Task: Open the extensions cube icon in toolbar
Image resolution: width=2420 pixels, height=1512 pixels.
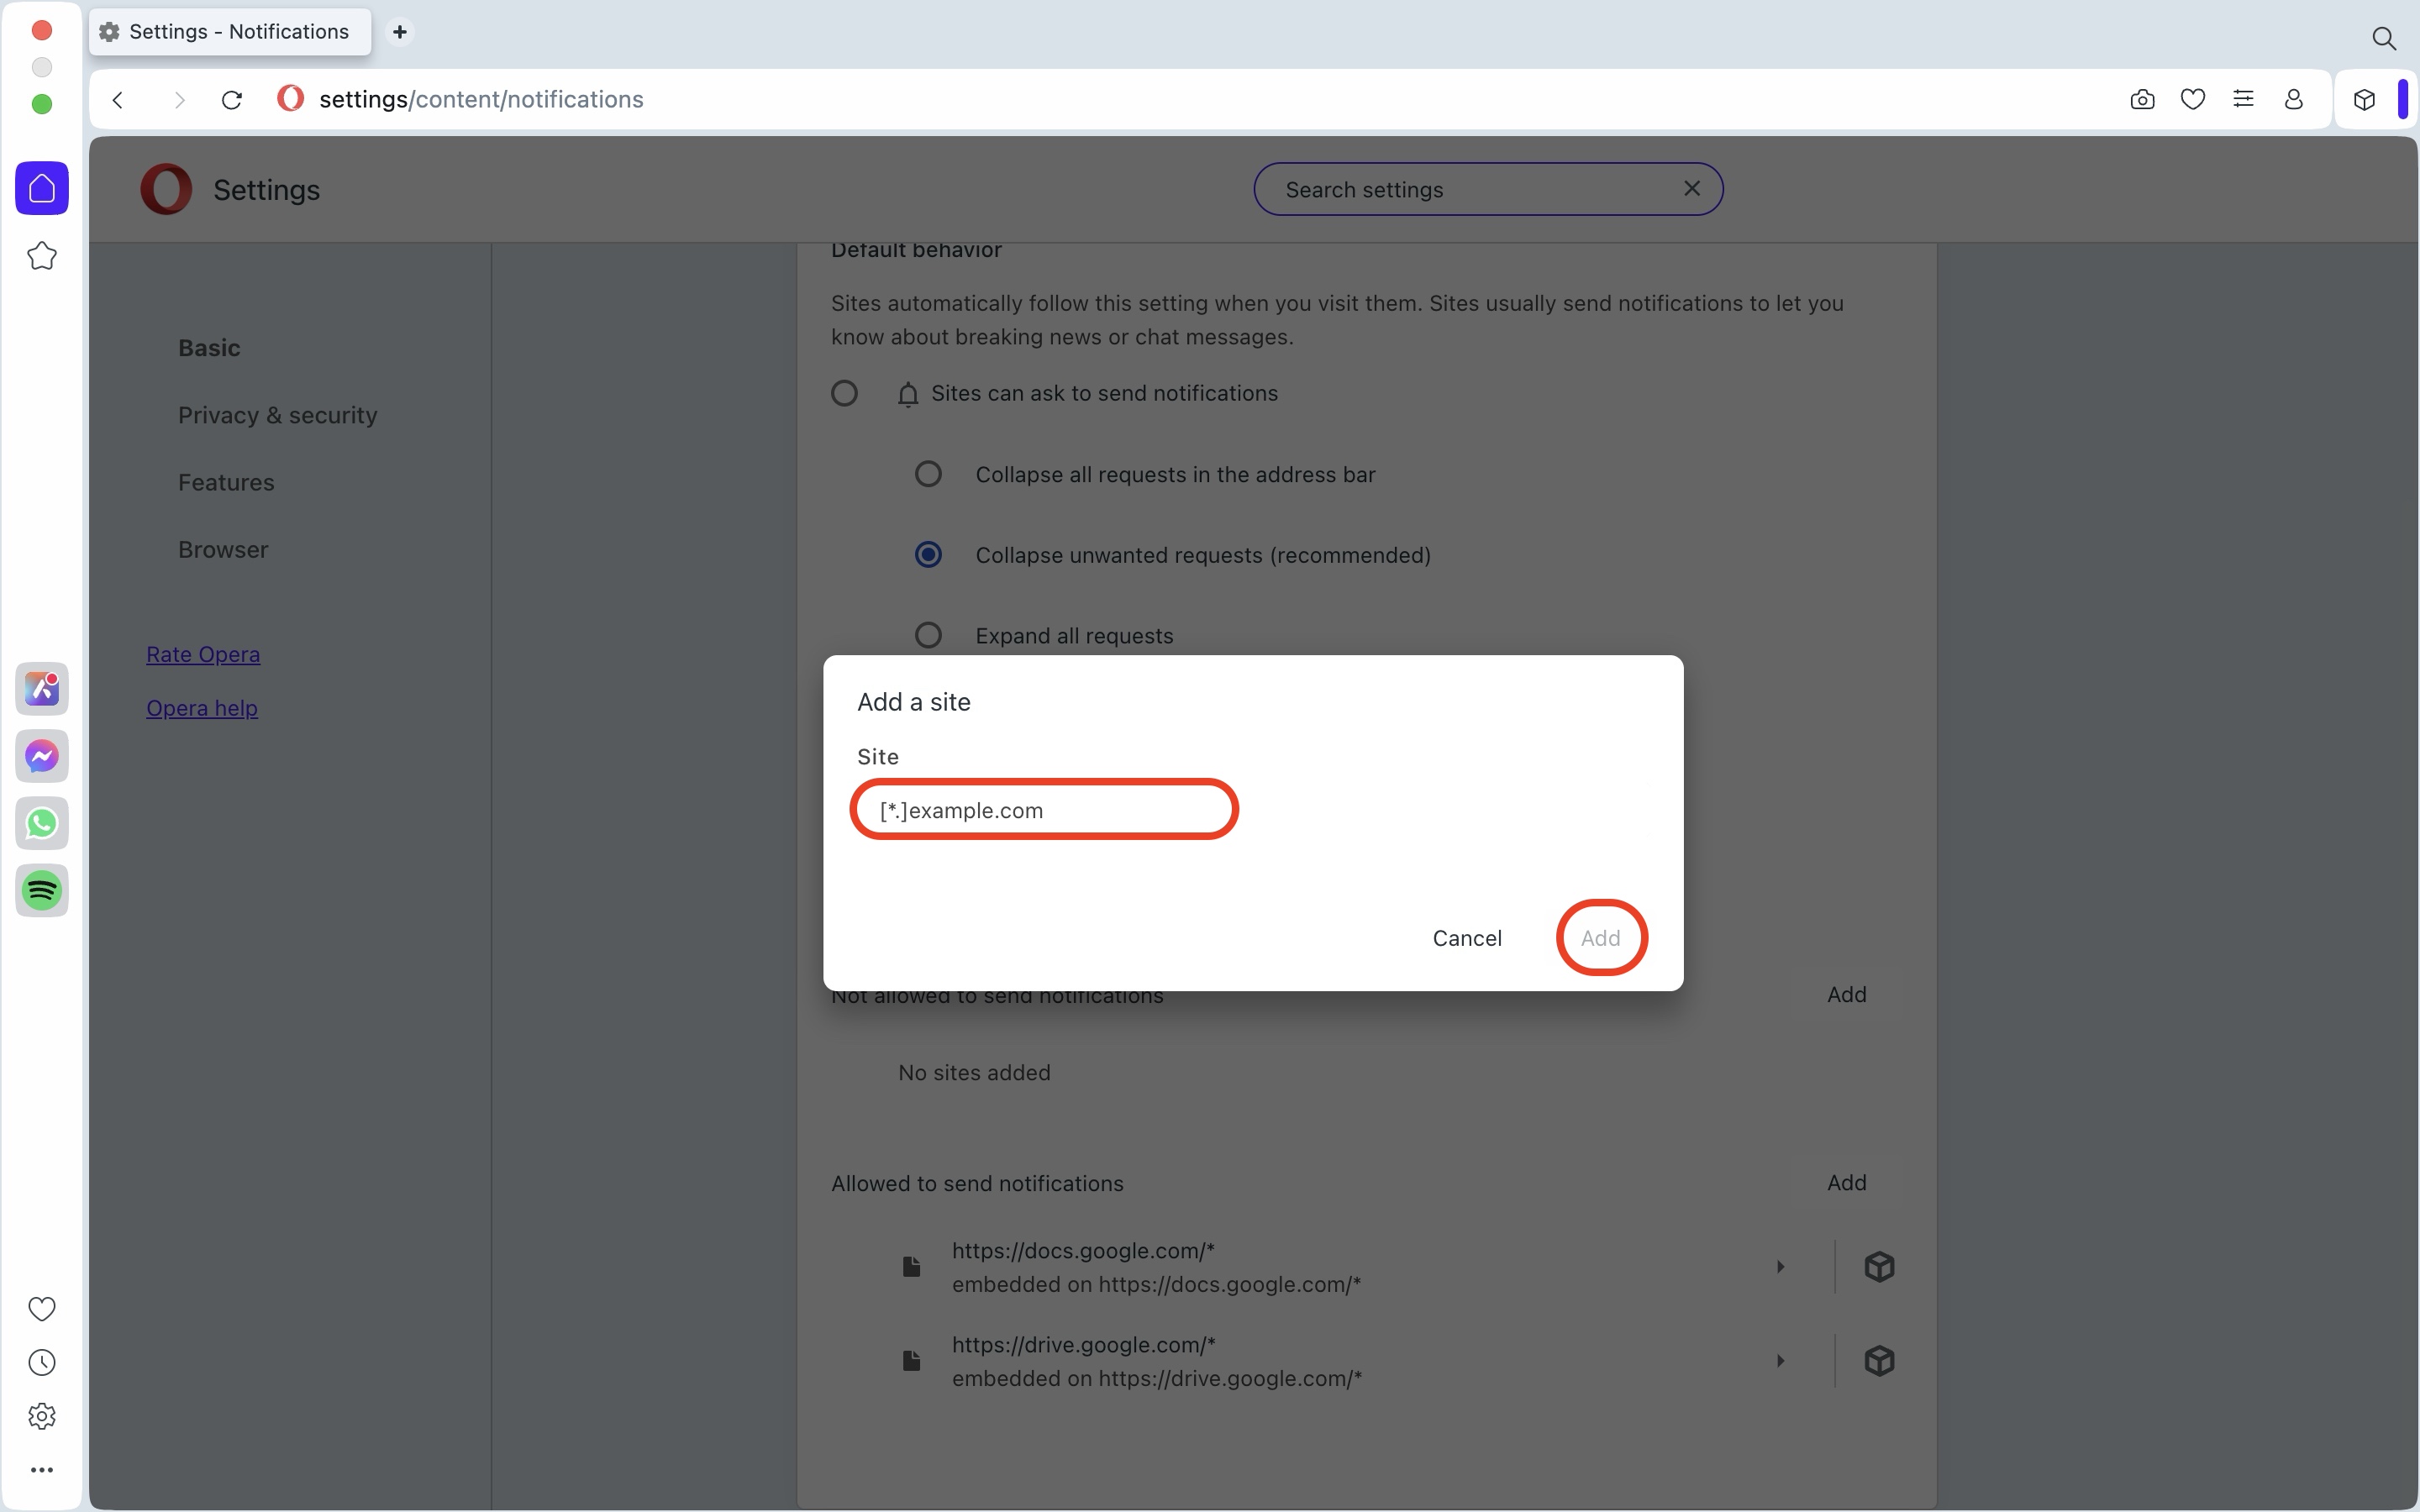Action: click(x=2364, y=99)
